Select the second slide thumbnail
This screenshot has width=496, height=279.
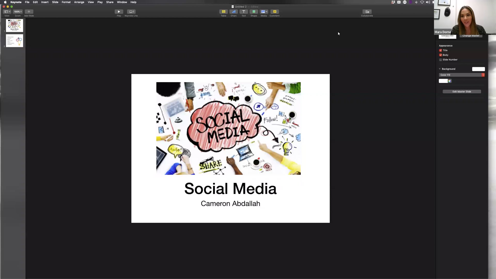tap(14, 41)
